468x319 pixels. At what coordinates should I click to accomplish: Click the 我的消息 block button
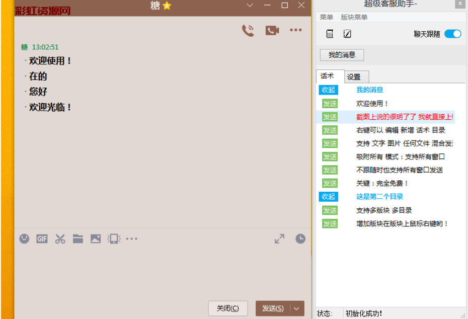342,55
